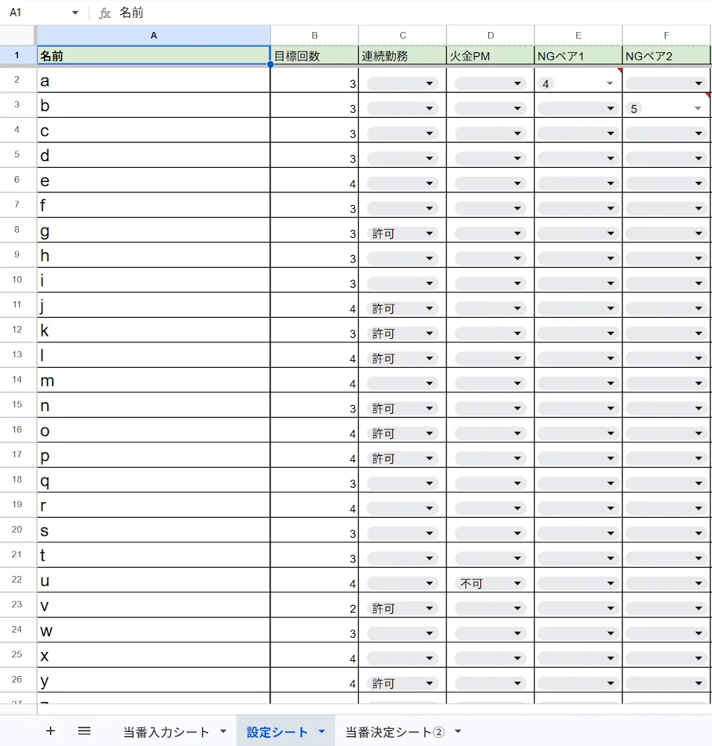The height and width of the screenshot is (746, 712).
Task: Click the 目標回数 cell for row e
Action: (315, 181)
